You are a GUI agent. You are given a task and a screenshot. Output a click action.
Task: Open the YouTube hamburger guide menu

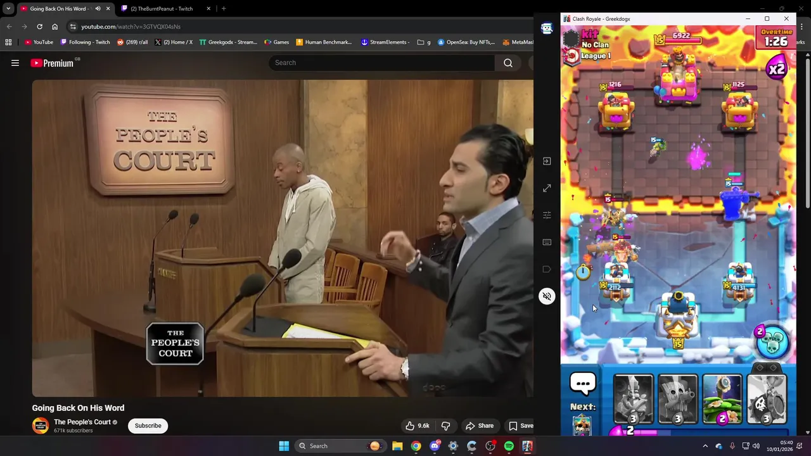15,63
